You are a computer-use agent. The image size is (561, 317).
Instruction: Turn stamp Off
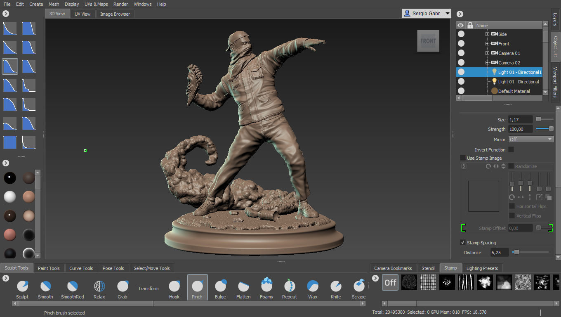click(x=390, y=283)
